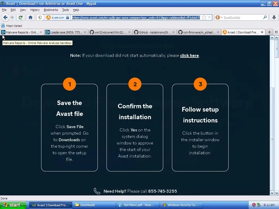
Task: Click the phone handset icon
Action: (x=97, y=191)
